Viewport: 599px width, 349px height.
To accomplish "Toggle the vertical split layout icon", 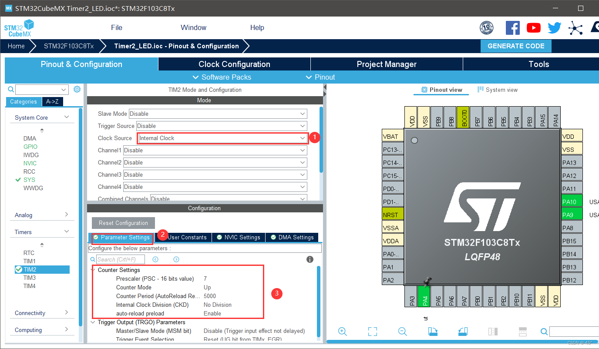I will tap(493, 332).
